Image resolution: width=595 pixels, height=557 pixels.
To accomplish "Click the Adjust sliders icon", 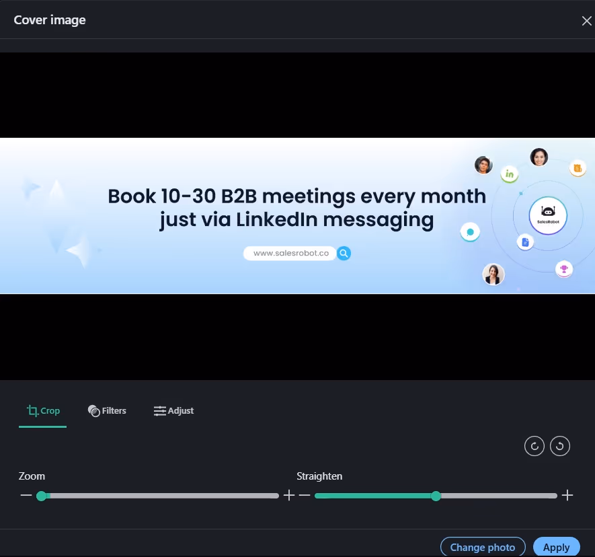I will point(159,410).
